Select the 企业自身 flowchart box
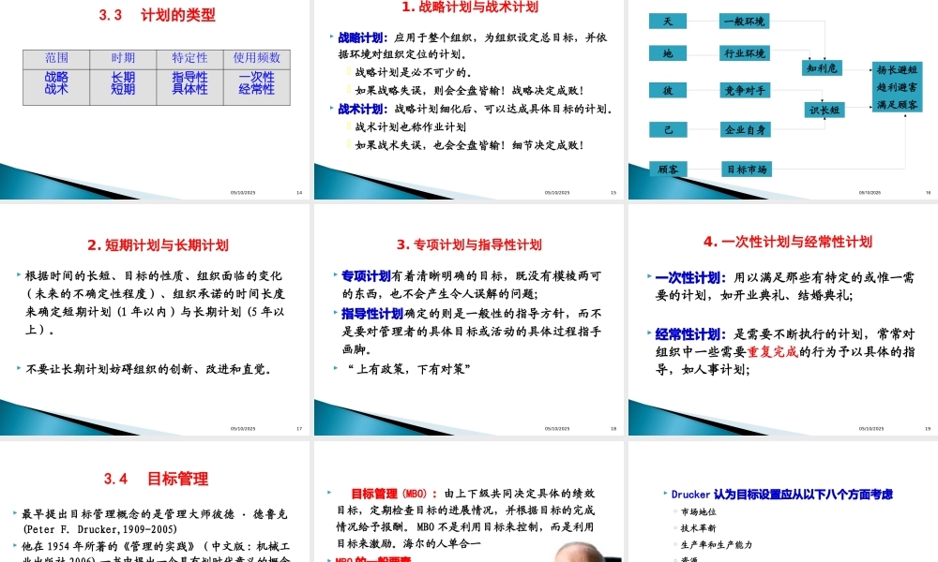 pyautogui.click(x=744, y=129)
